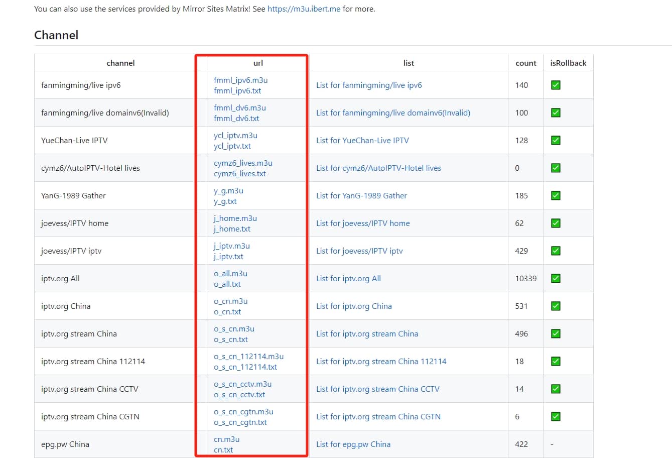Open the fmml_ipv6.m3u link
The height and width of the screenshot is (458, 672).
(x=240, y=80)
